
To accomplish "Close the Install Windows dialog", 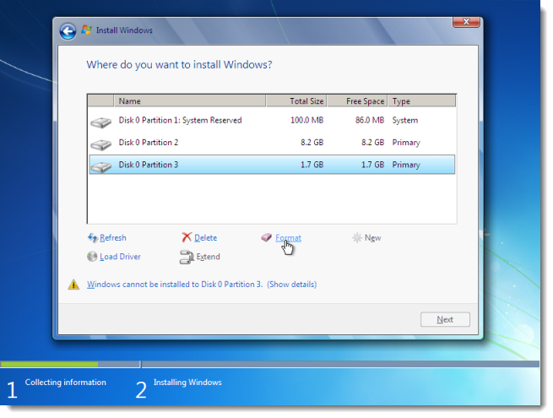I will coord(466,22).
